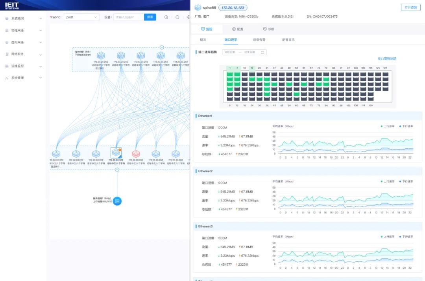Click the zoom out magnifier icon

(x=177, y=17)
